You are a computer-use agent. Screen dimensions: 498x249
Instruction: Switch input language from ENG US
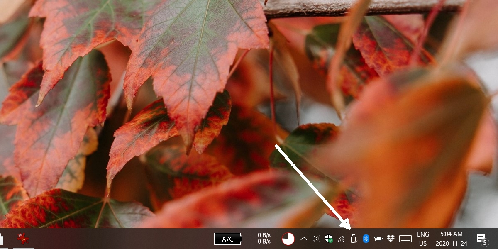pyautogui.click(x=423, y=239)
